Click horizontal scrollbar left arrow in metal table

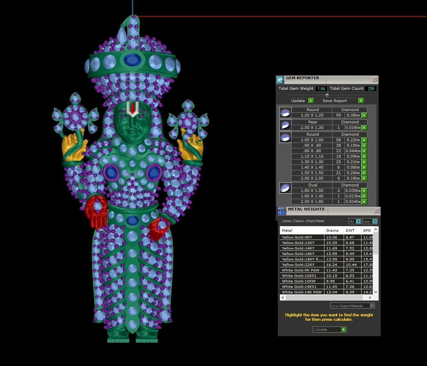click(283, 297)
